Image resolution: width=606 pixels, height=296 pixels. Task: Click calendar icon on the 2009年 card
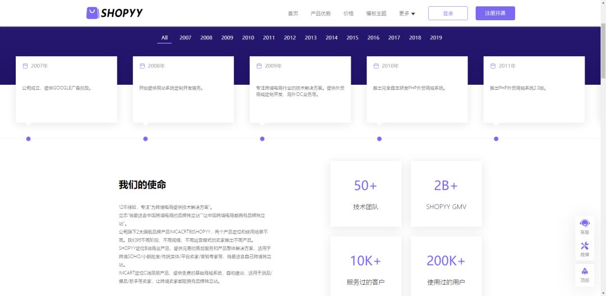click(259, 66)
